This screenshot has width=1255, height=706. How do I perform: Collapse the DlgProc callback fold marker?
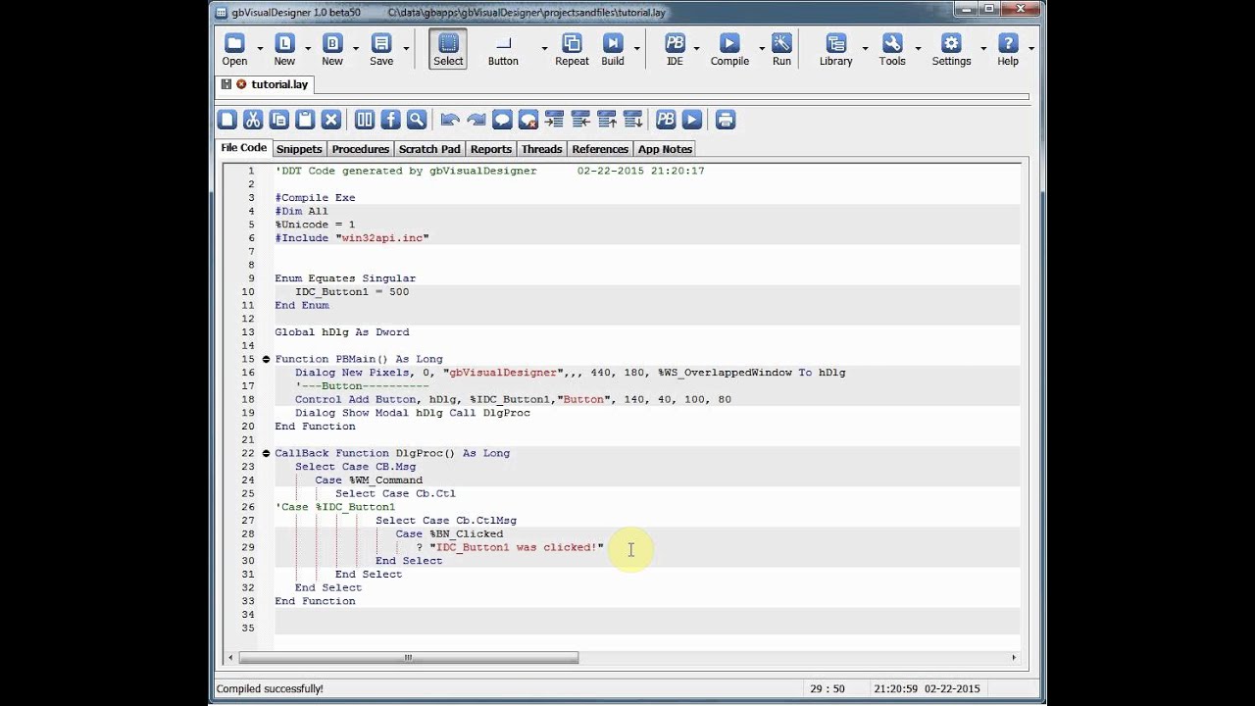coord(266,453)
